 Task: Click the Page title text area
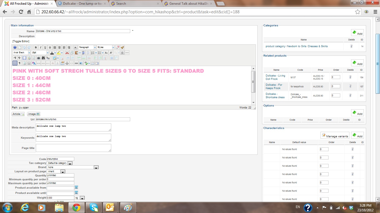[73, 148]
